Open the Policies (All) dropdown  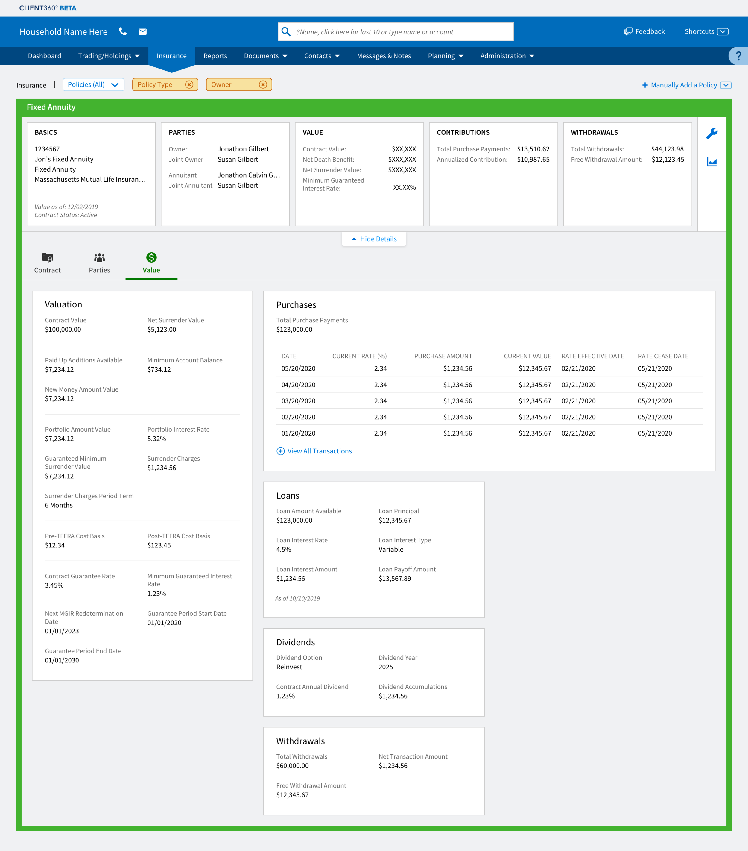coord(93,84)
